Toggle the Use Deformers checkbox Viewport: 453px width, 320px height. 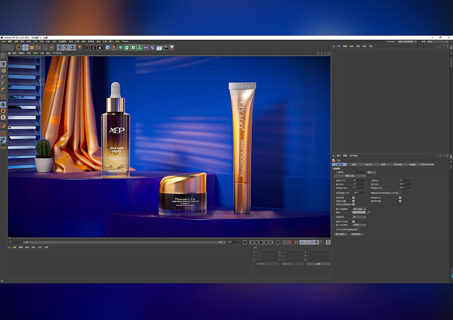click(400, 201)
